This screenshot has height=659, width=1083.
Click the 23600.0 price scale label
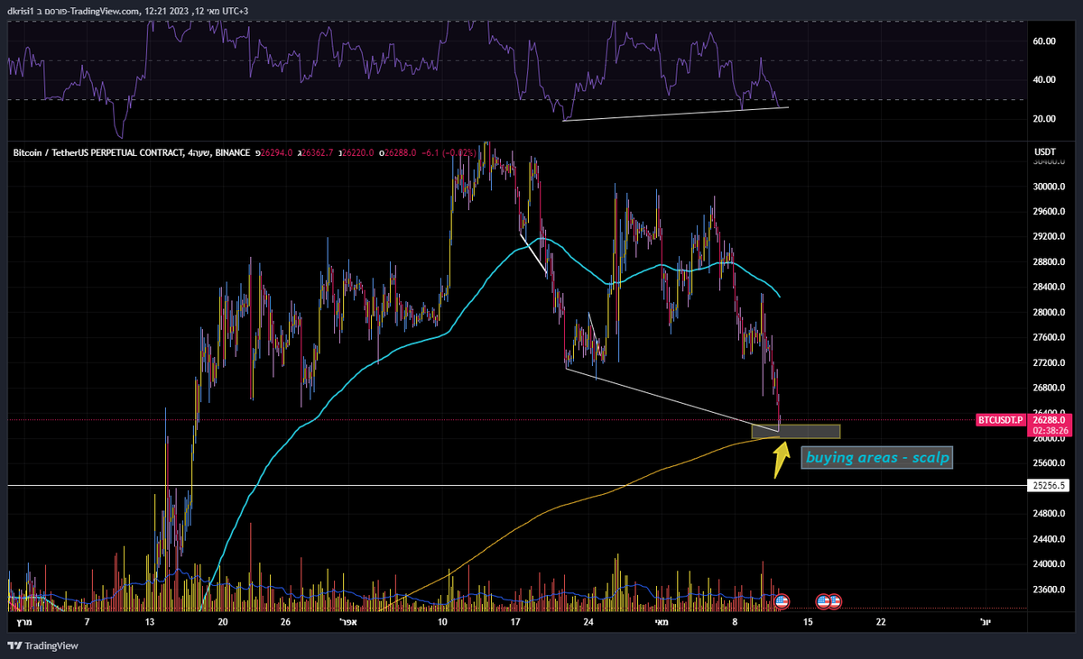pyautogui.click(x=1050, y=590)
